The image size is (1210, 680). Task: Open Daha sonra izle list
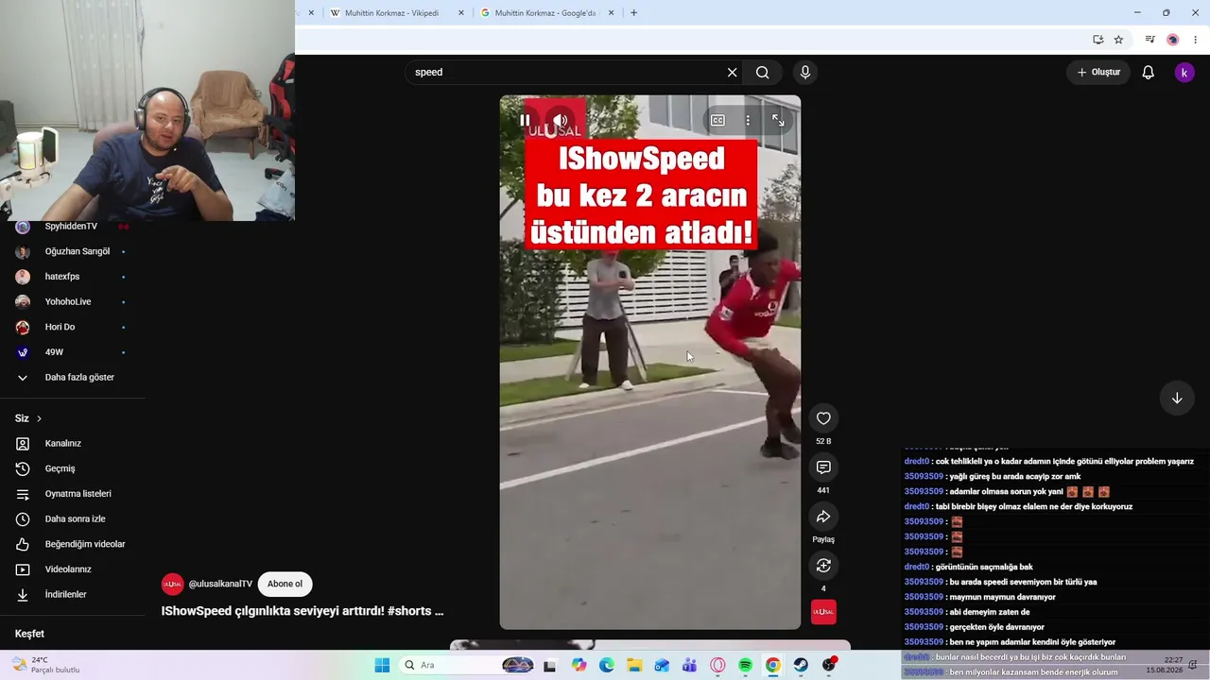pos(73,519)
